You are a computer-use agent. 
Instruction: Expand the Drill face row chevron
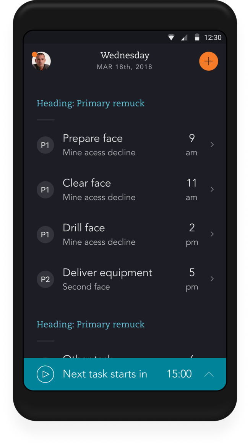click(212, 234)
